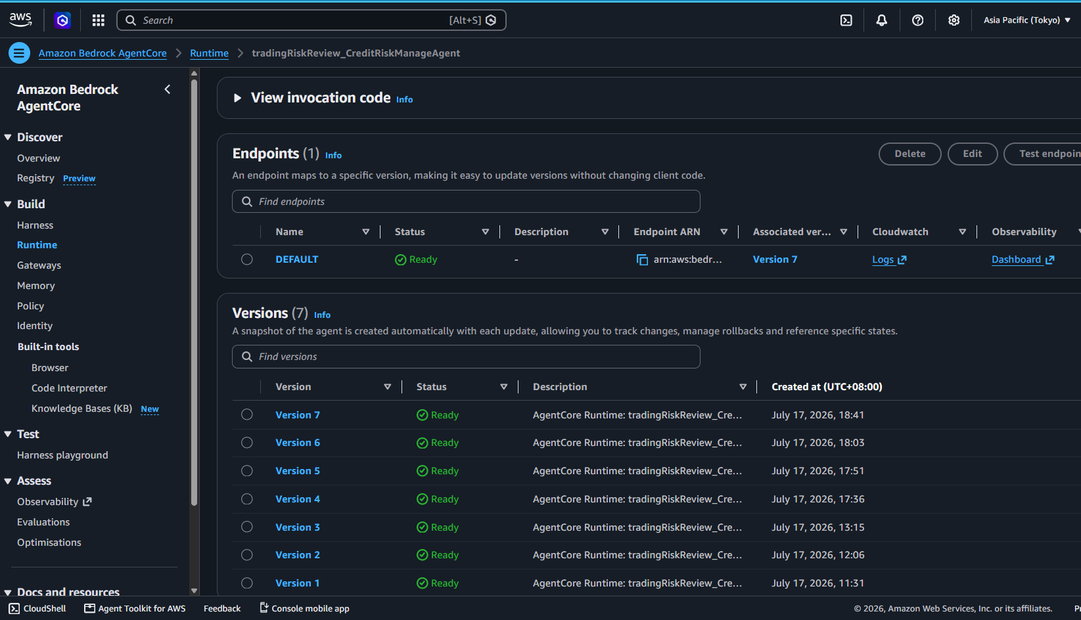
Task: Select the Version 6 radio button
Action: [247, 443]
